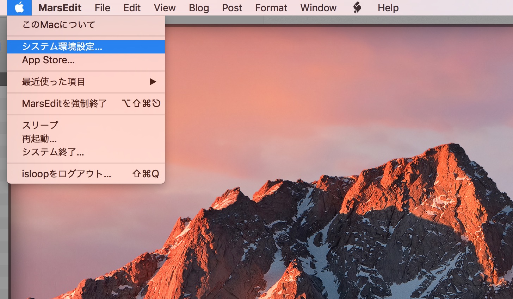Open the Window menu
This screenshot has height=299, width=513.
318,8
